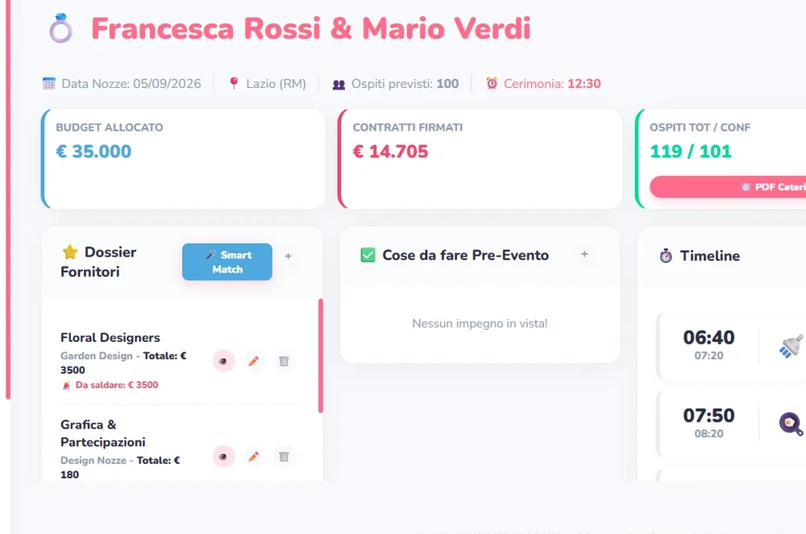The height and width of the screenshot is (534, 806).
Task: Select the 06:40 timeline entry
Action: coord(732,345)
